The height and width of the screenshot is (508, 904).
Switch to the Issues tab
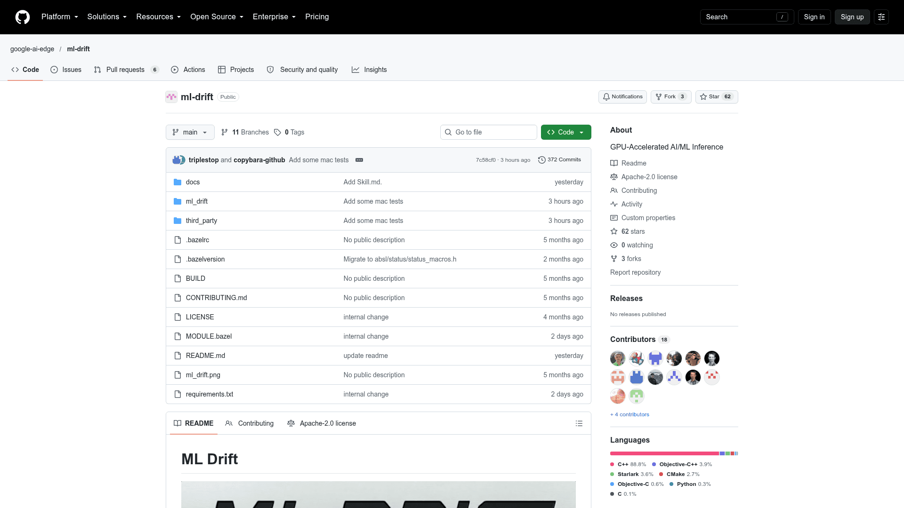66,70
